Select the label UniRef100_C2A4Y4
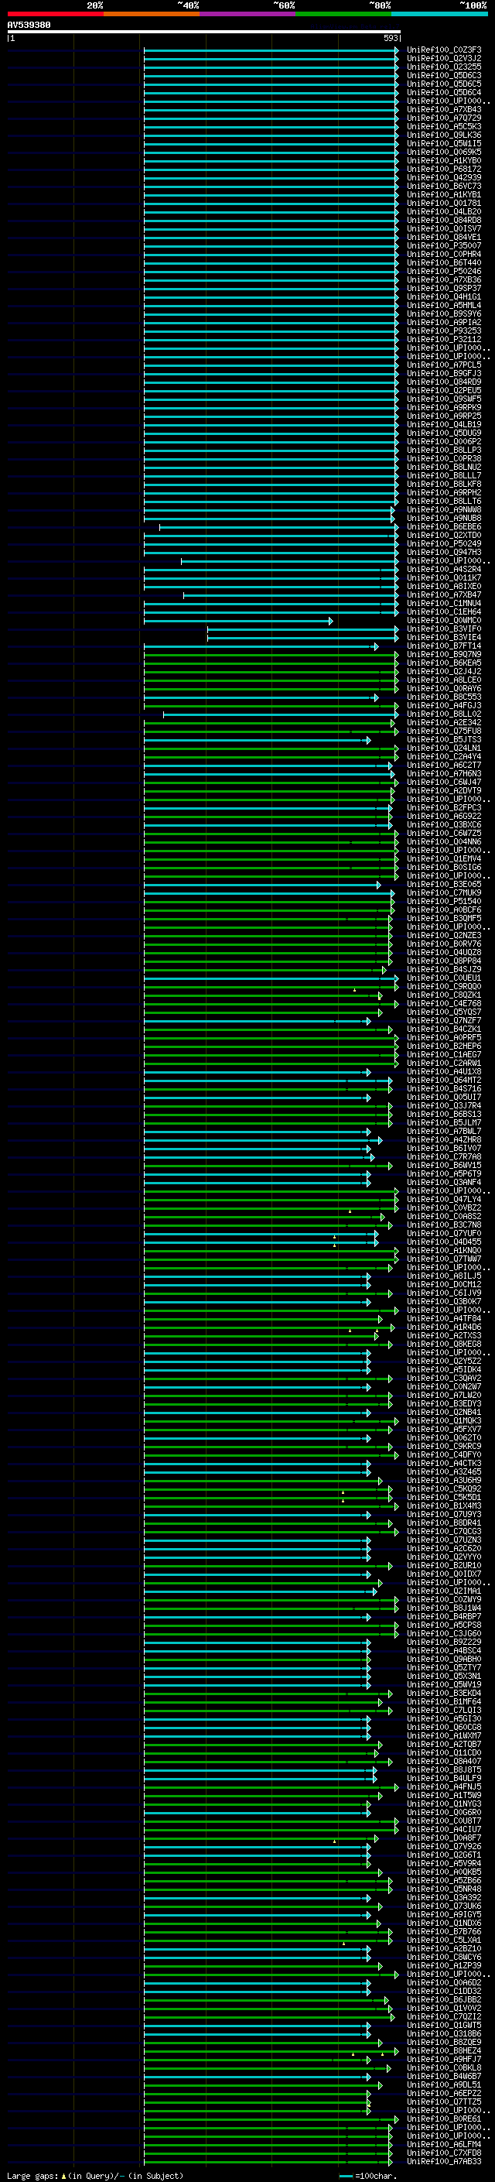Viewport: 495px width, 2182px height. pyautogui.click(x=444, y=756)
